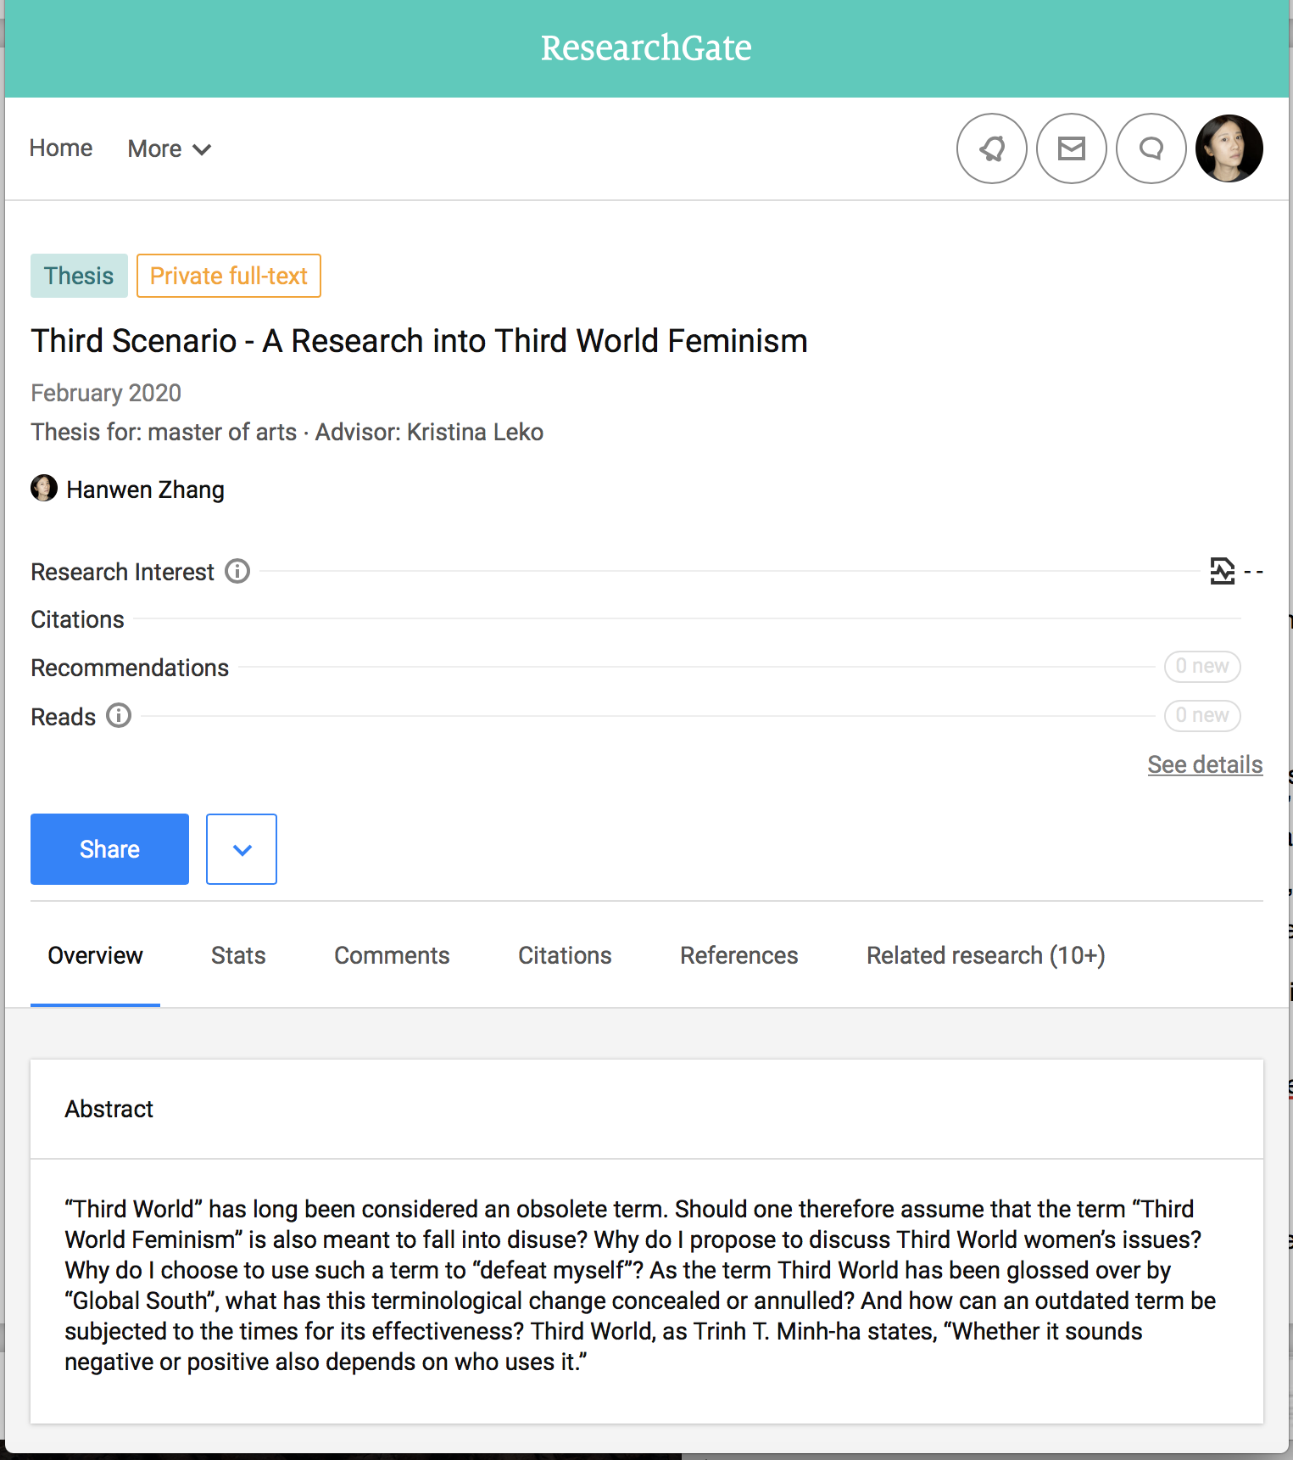
Task: Click the See details link
Action: tap(1205, 764)
